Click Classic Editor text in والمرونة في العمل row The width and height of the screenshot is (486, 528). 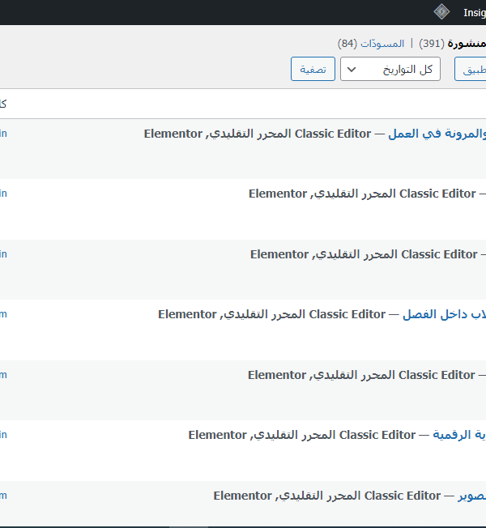pos(333,134)
